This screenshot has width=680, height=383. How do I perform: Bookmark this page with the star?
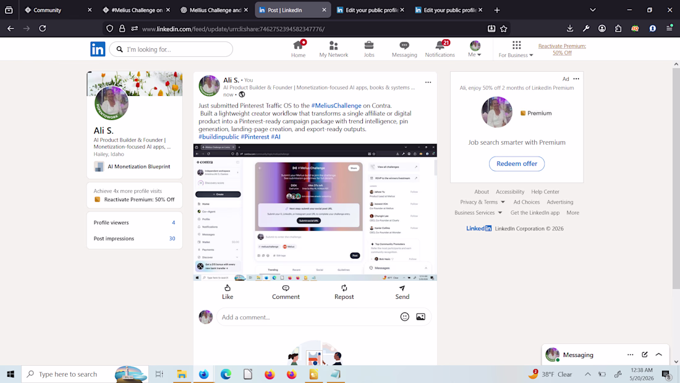[503, 28]
